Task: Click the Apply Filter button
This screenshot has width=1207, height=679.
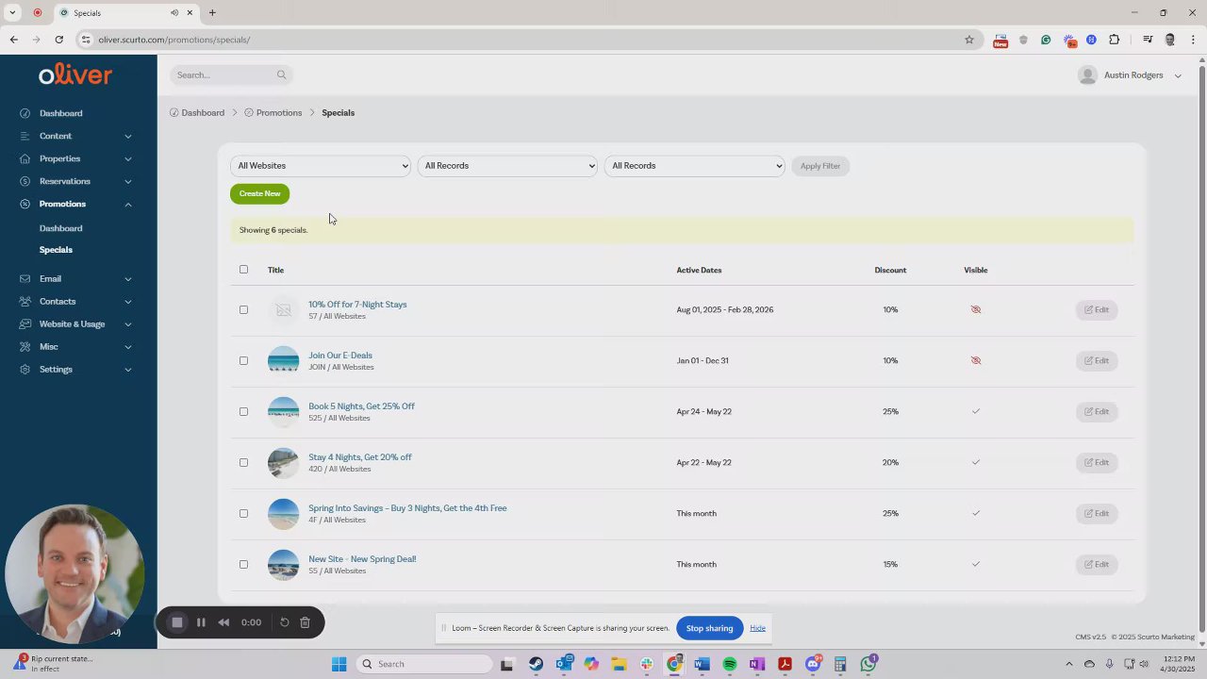Action: pos(819,166)
